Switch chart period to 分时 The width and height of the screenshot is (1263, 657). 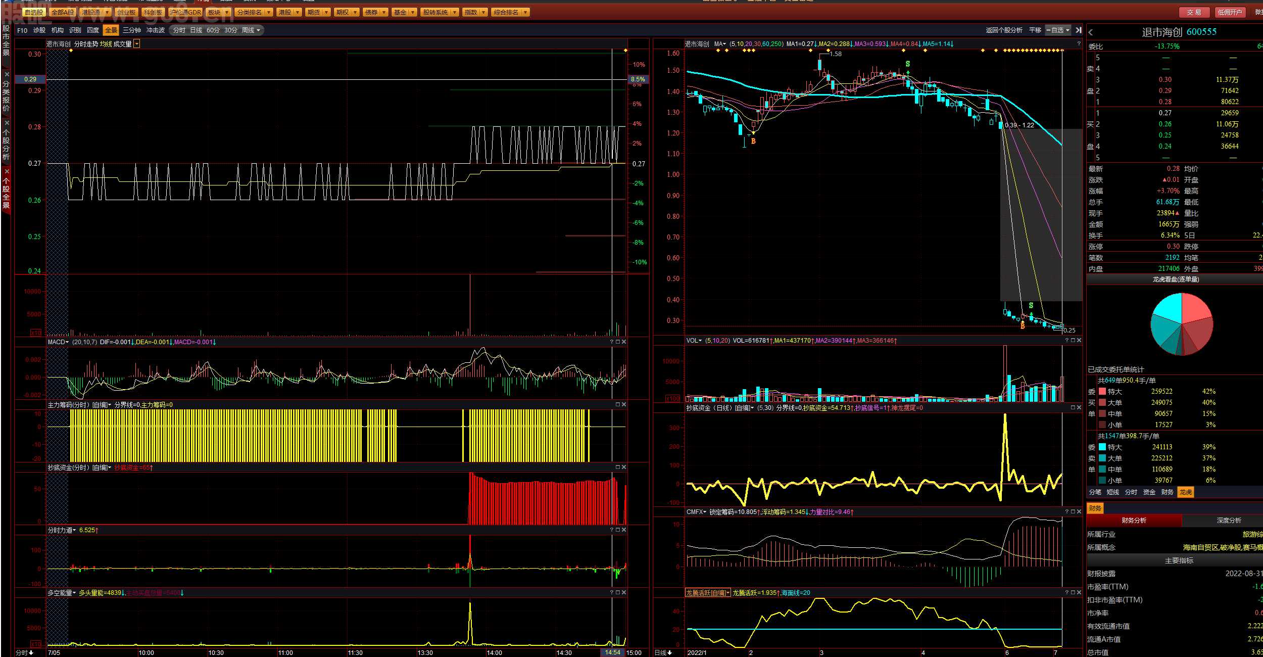coord(179,30)
